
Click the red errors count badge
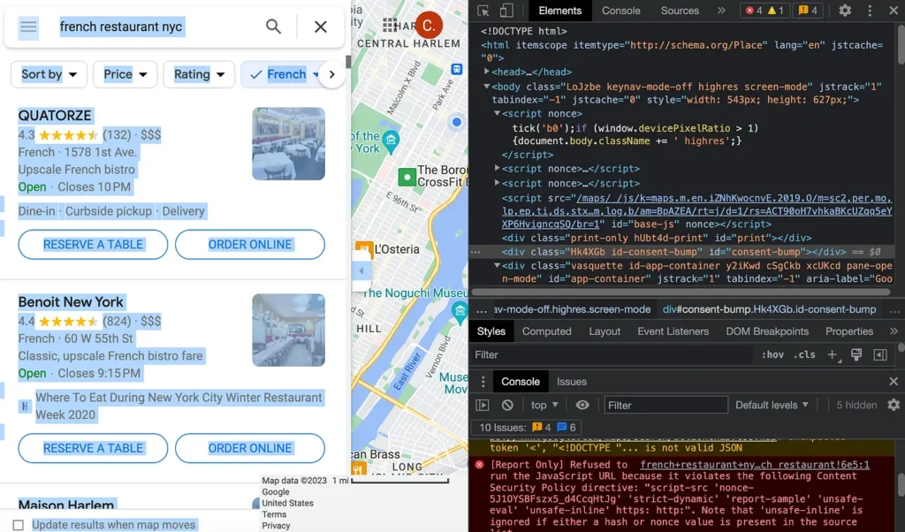tap(753, 11)
